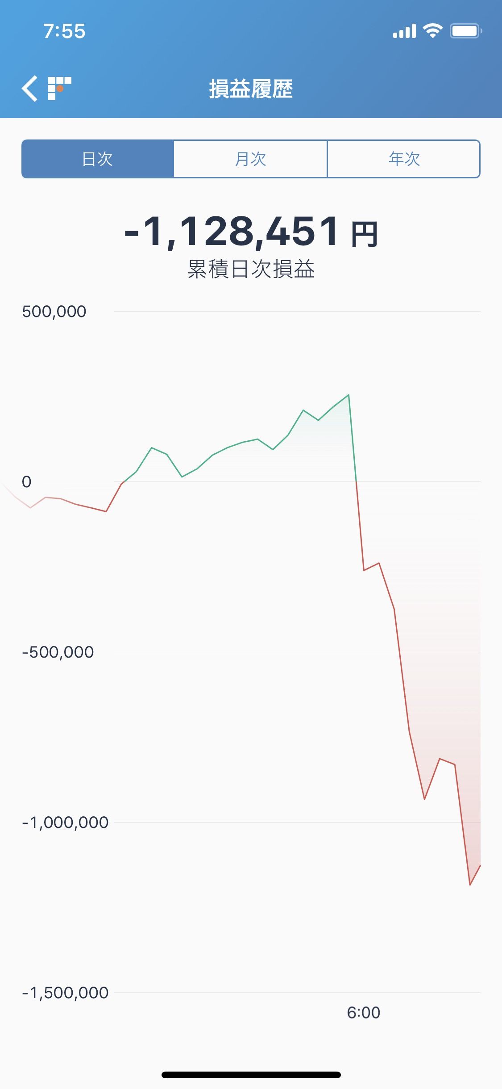
Task: Tap the -1,500,000 axis label
Action: (x=65, y=993)
